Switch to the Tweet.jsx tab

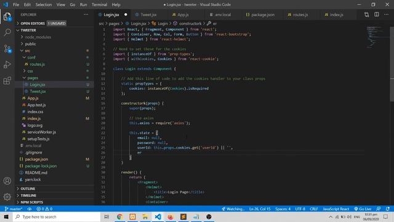(148, 15)
